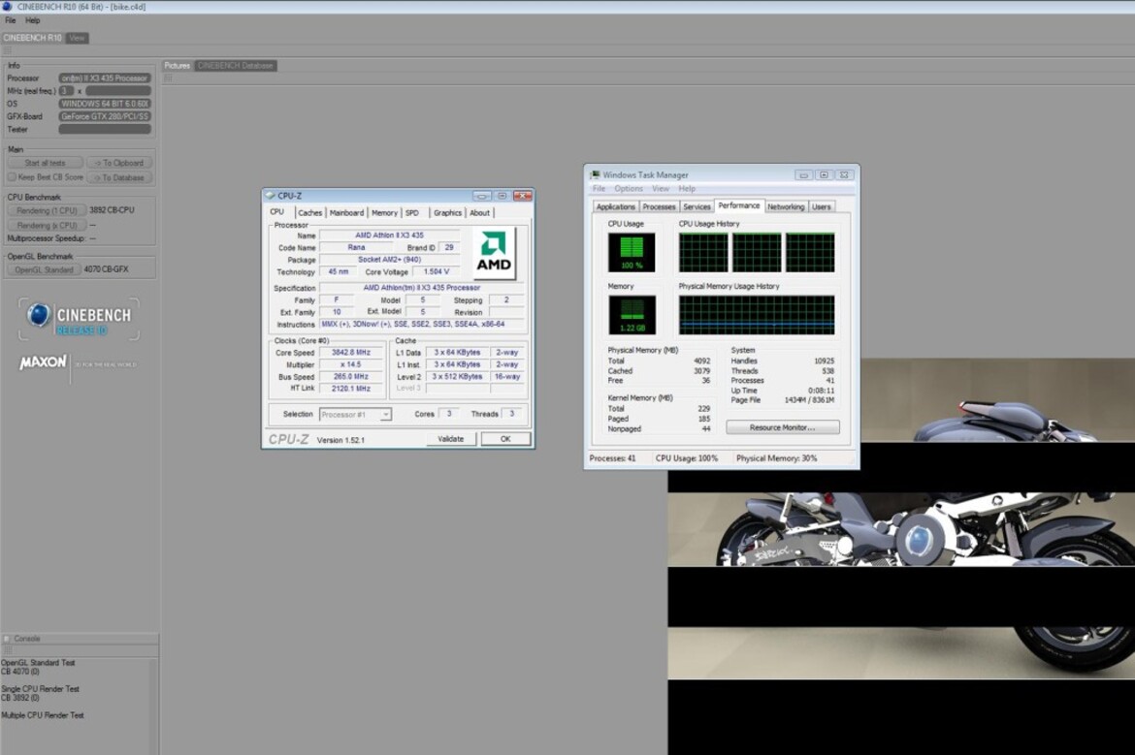Click the Resource Monitor button
This screenshot has height=755, width=1135.
click(783, 427)
